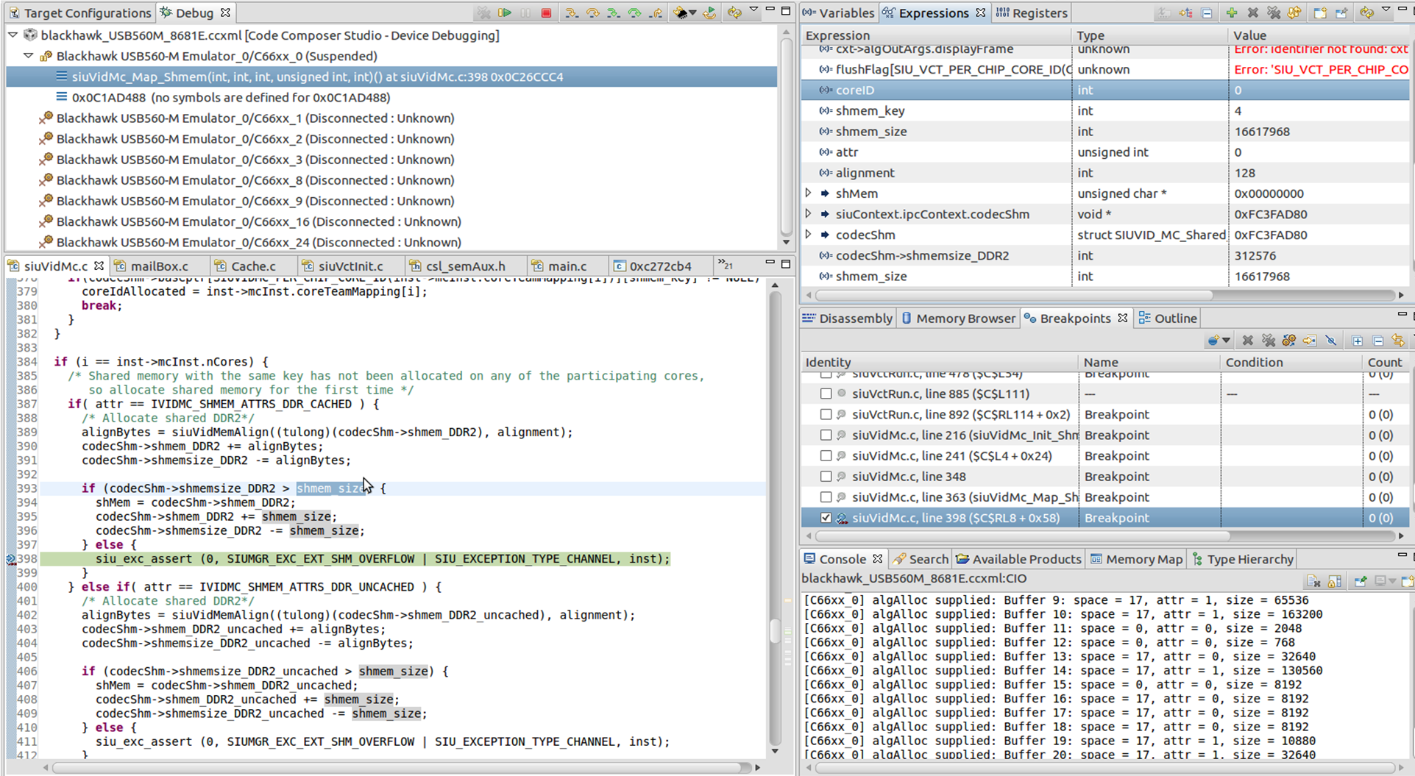Open Memory Map tab
1415x776 pixels.
1136,559
